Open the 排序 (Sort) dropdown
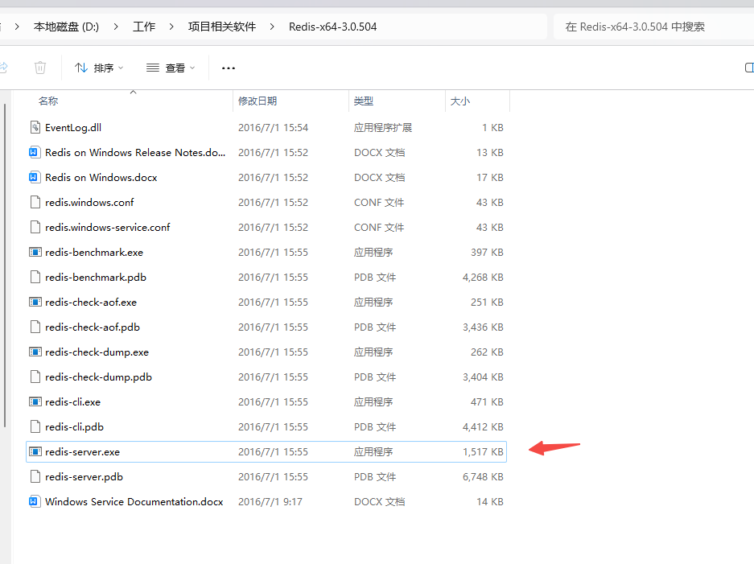The height and width of the screenshot is (564, 754). click(98, 68)
